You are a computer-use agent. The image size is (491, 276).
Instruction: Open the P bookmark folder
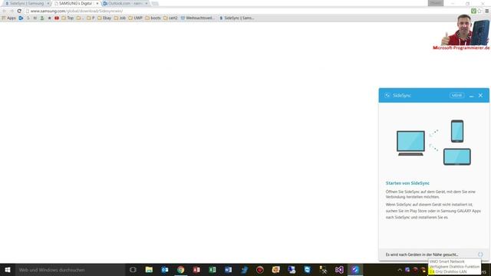click(x=91, y=18)
